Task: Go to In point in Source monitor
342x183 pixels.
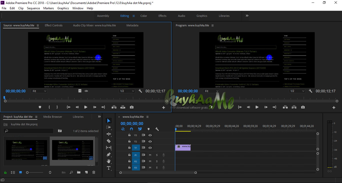Action: 68,107
